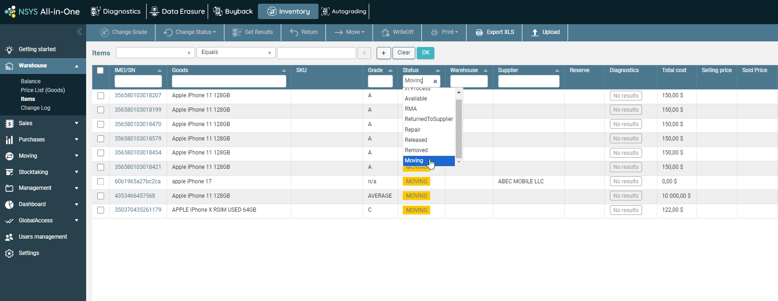The height and width of the screenshot is (301, 778).
Task: Check the row for serial 60b1965a27bc2ca
Action: point(101,181)
